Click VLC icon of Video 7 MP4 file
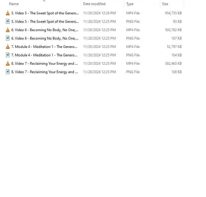 click(8, 64)
